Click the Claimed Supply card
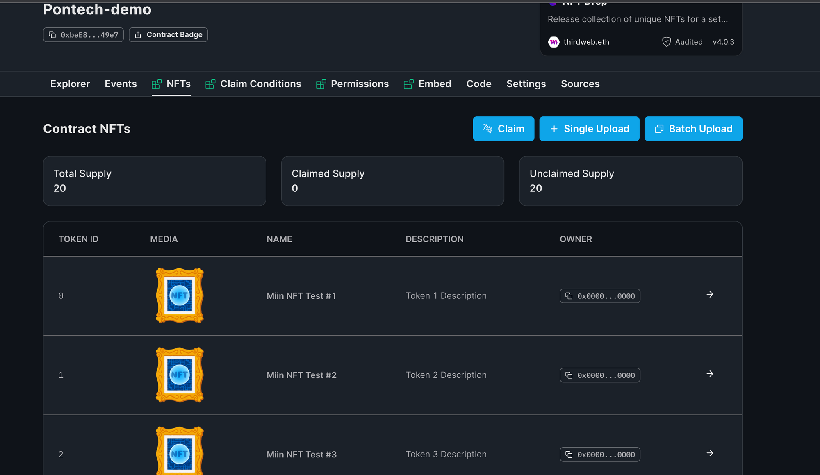 [392, 181]
